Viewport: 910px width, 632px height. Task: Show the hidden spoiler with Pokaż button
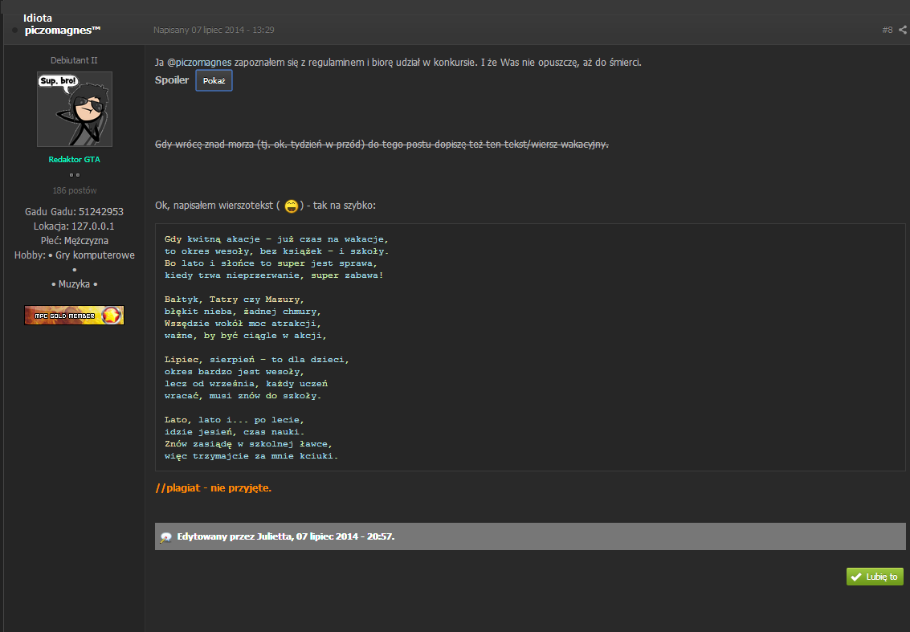click(214, 80)
